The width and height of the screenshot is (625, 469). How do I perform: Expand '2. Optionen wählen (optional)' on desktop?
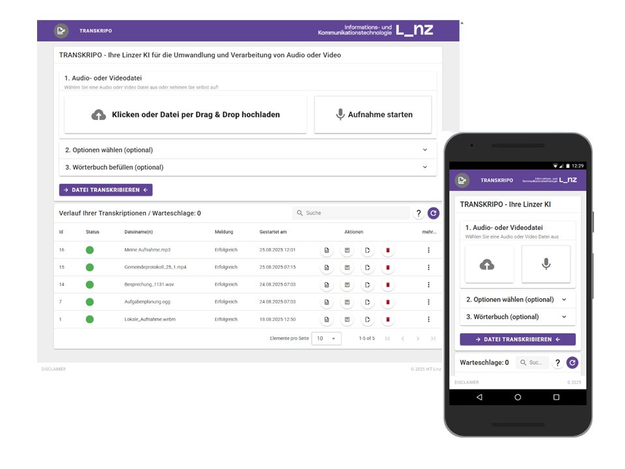coord(247,150)
